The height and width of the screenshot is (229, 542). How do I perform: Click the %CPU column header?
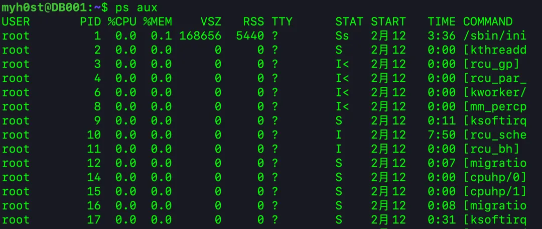122,21
